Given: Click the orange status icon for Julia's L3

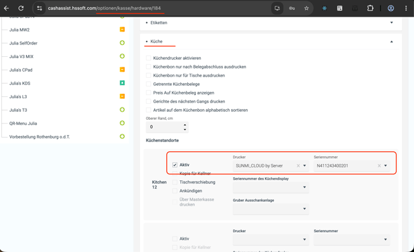Looking at the screenshot, I should point(122,96).
